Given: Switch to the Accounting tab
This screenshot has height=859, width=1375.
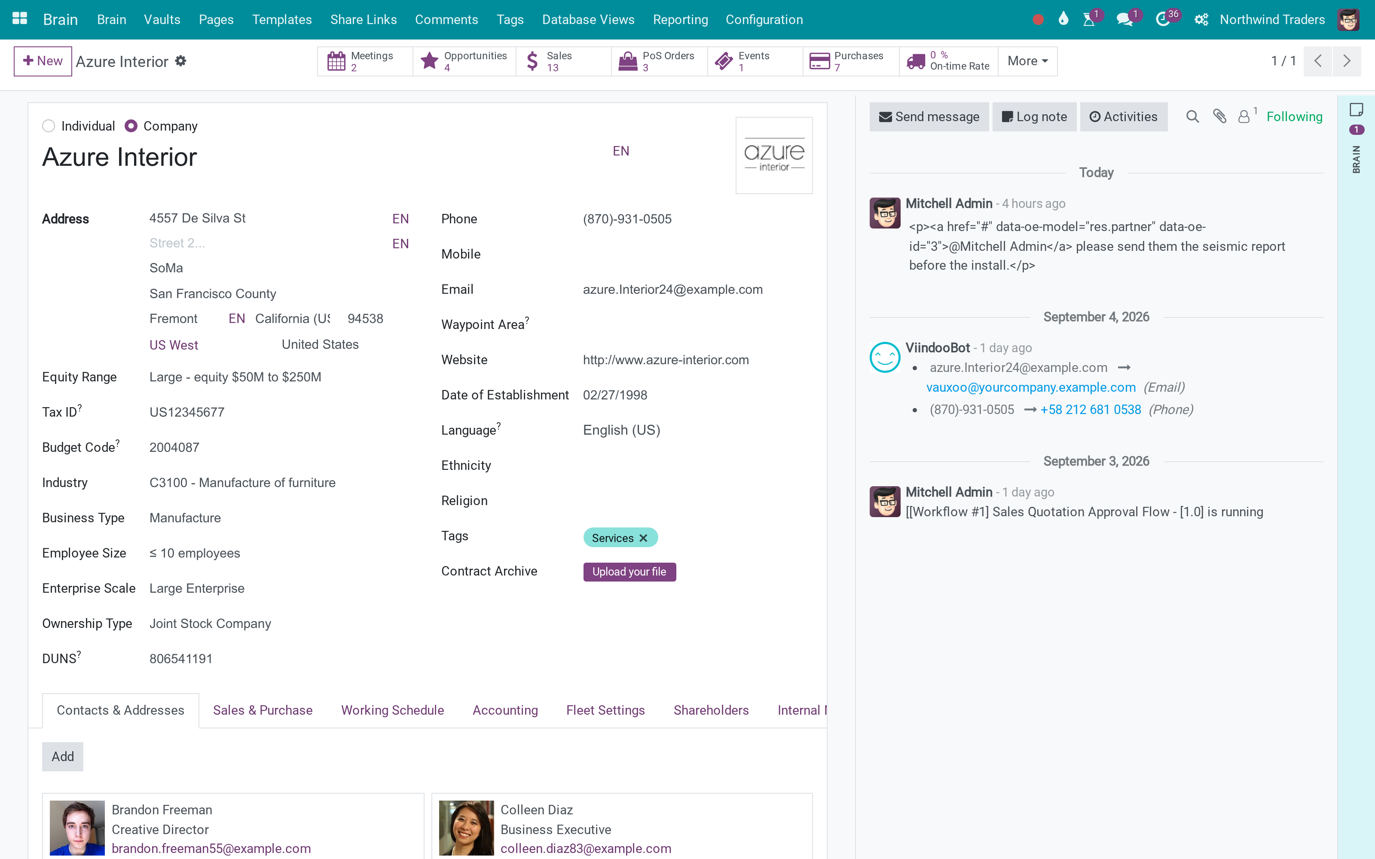Looking at the screenshot, I should [x=505, y=710].
